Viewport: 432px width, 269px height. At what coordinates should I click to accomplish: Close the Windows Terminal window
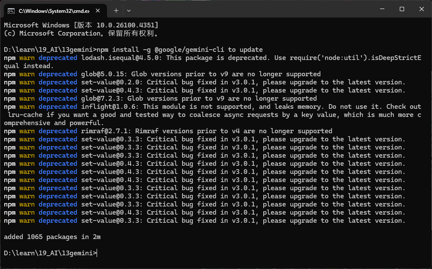[421, 9]
